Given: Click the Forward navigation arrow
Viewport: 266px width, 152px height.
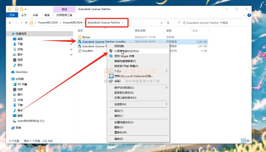Looking at the screenshot, I should click(x=16, y=23).
